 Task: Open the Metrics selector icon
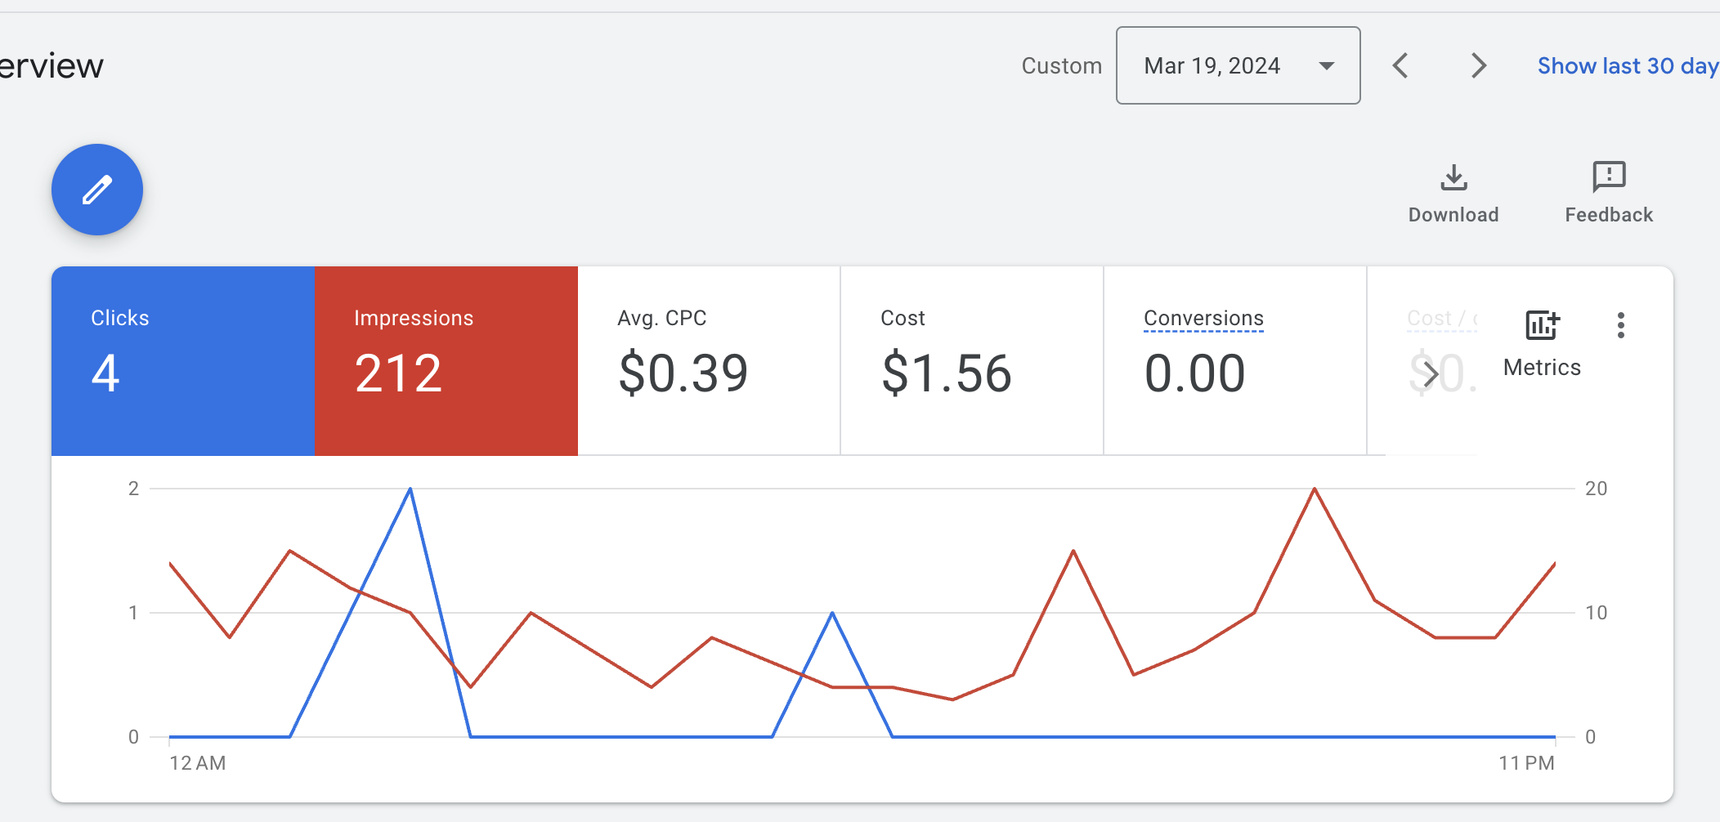coord(1542,325)
